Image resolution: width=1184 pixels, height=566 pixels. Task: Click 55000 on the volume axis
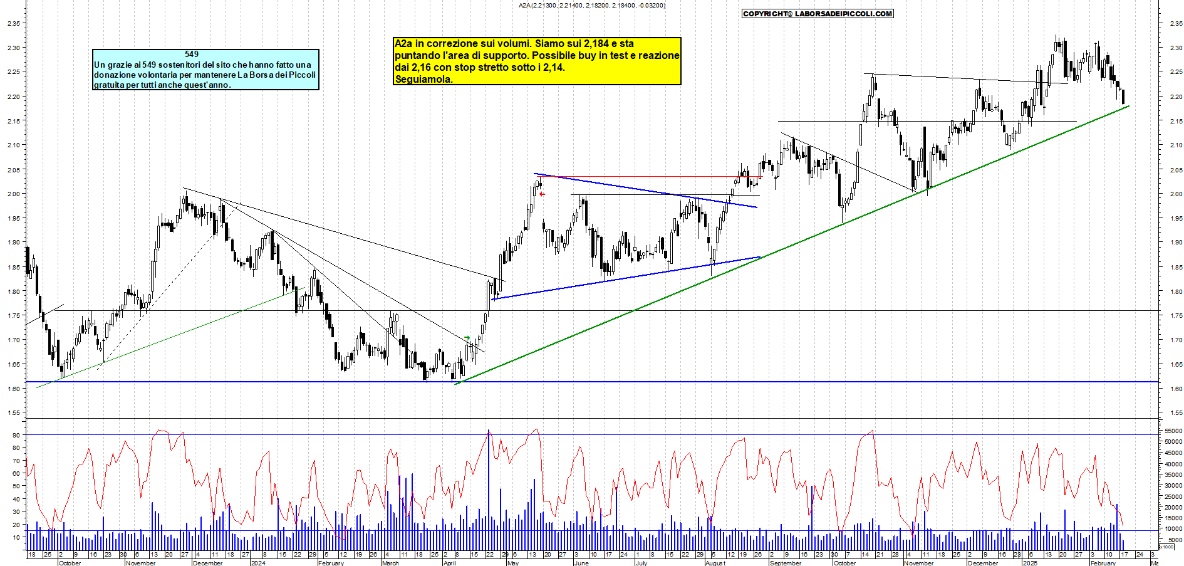coord(1173,431)
